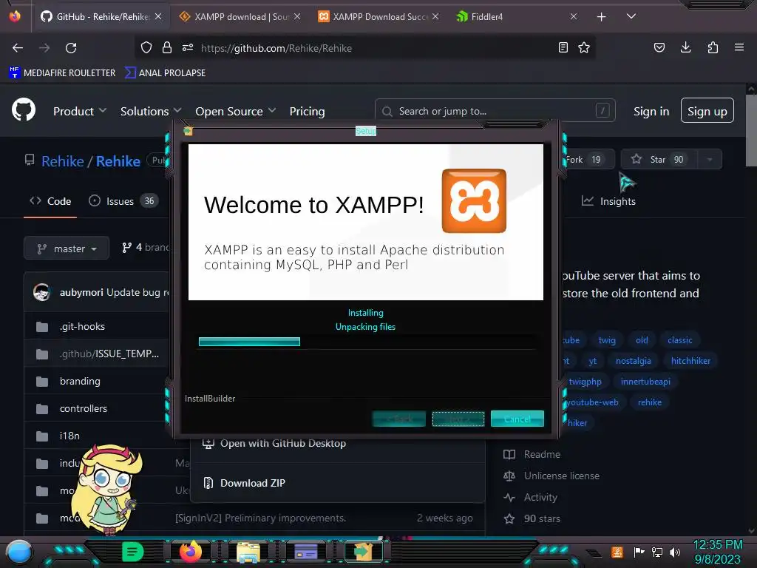The image size is (757, 568).
Task: Click the Sign up button
Action: click(x=707, y=111)
